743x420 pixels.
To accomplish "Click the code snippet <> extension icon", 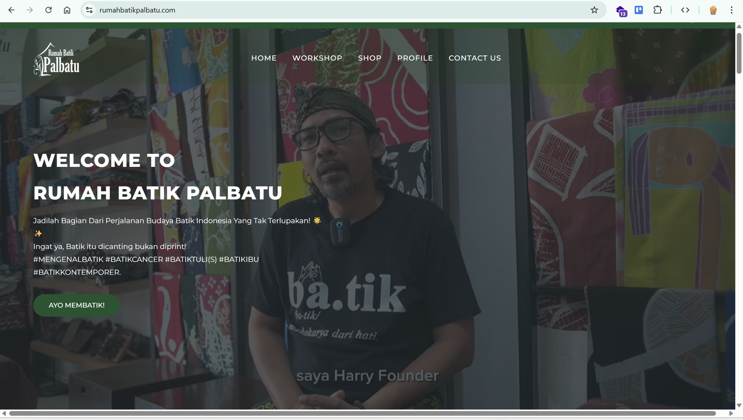I will [685, 10].
